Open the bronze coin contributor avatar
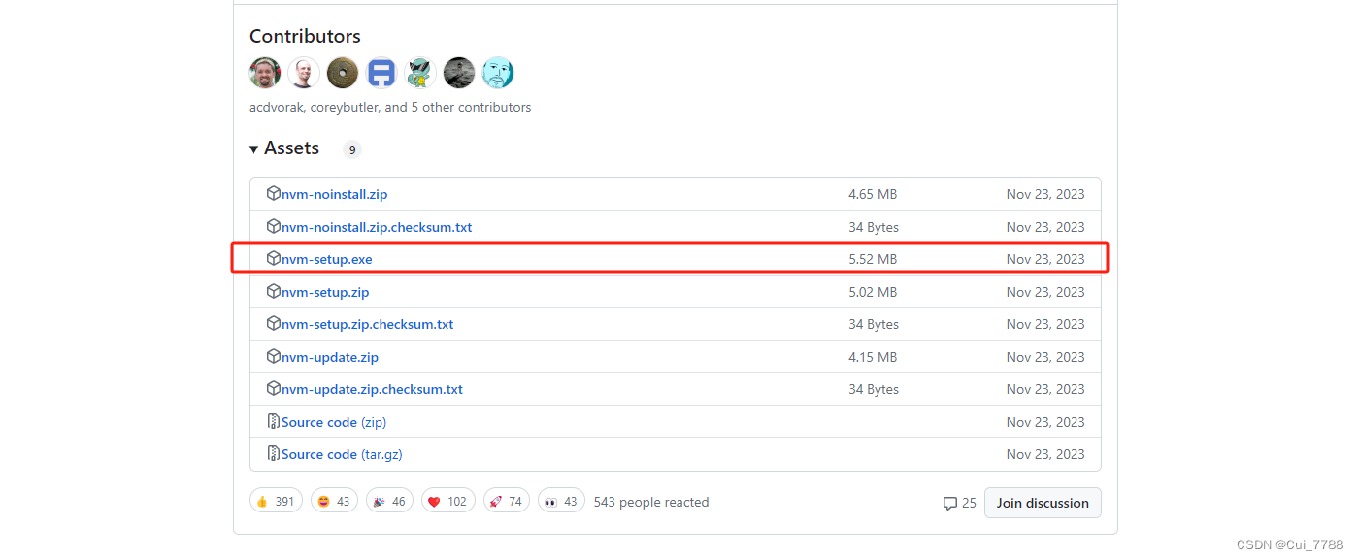This screenshot has height=560, width=1358. pos(343,73)
